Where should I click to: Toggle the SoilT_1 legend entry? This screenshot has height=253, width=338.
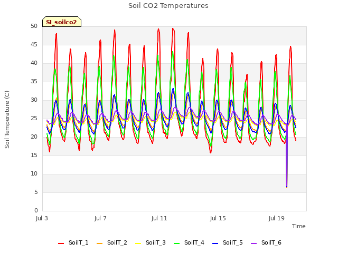tap(73, 242)
